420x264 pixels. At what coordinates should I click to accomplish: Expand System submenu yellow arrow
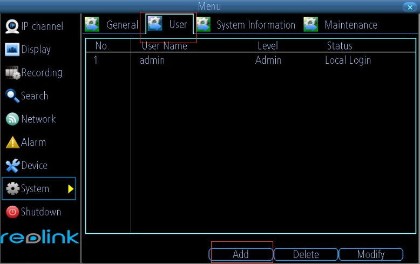(x=70, y=189)
